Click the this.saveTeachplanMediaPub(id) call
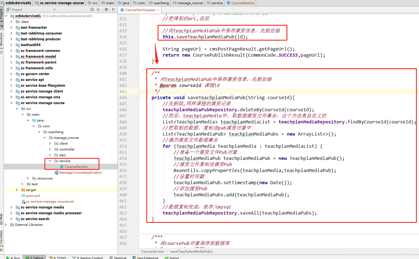The width and height of the screenshot is (419, 259). [x=205, y=37]
